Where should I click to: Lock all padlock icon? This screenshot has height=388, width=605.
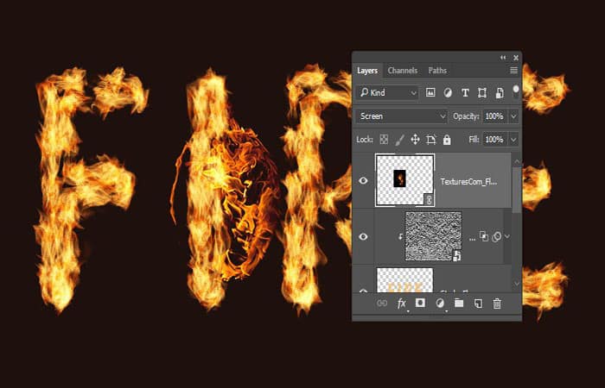(x=447, y=140)
